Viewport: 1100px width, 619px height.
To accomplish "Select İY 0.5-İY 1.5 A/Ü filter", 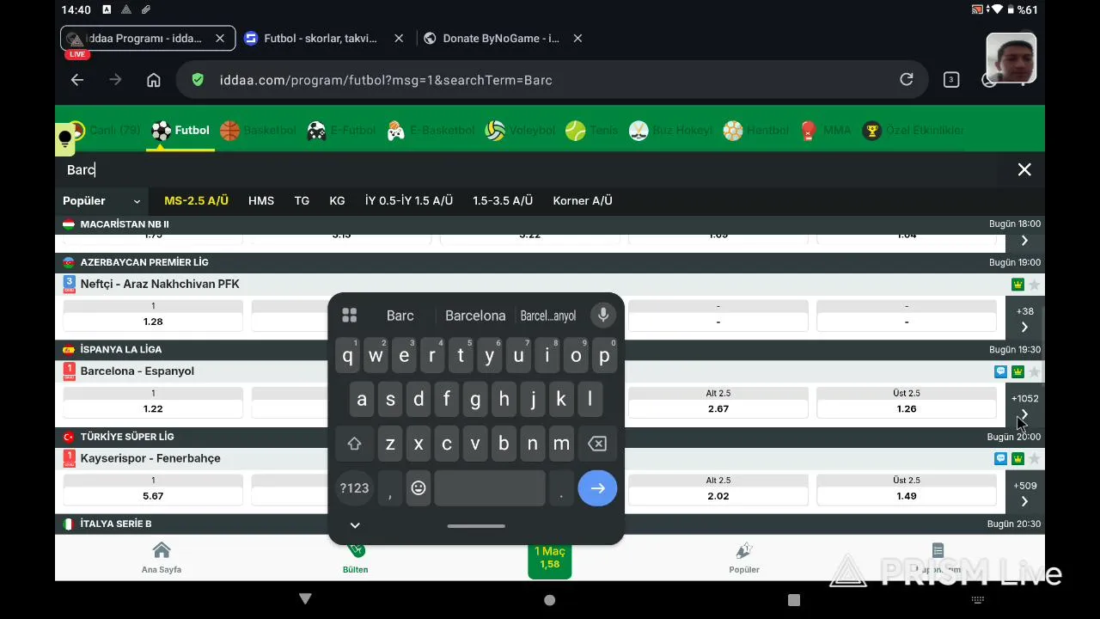I will tap(409, 200).
